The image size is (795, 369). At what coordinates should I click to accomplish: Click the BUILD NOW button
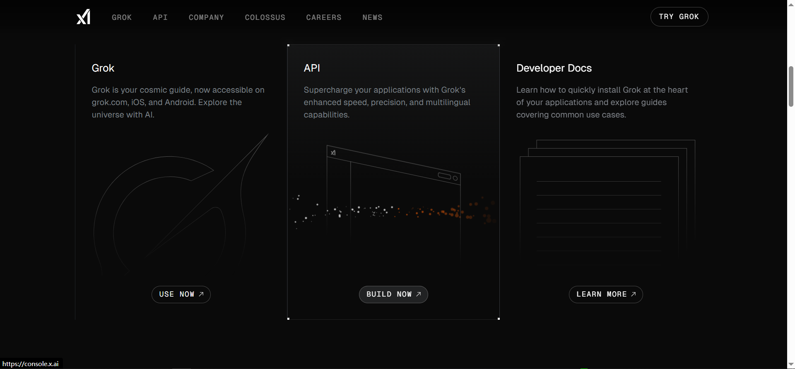pos(393,295)
